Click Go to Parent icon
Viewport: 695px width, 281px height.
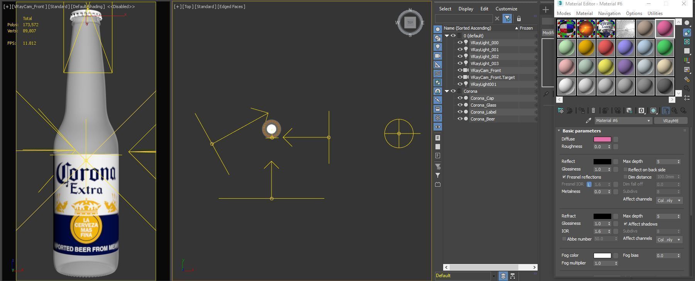[x=675, y=110]
